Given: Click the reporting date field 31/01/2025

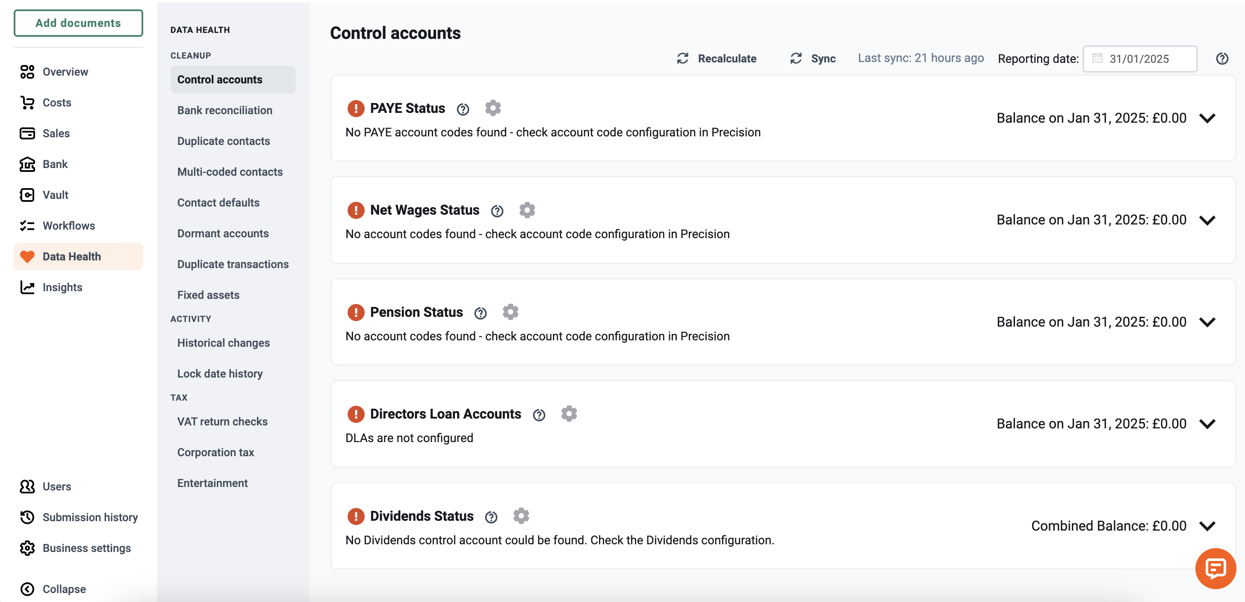Looking at the screenshot, I should (1140, 59).
